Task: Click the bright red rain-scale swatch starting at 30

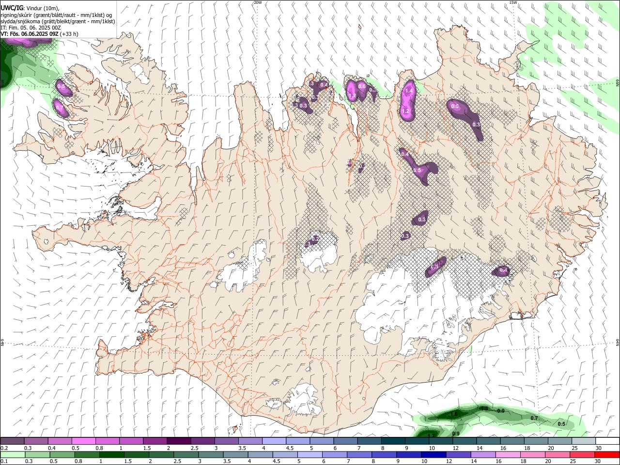Action: coord(607,454)
